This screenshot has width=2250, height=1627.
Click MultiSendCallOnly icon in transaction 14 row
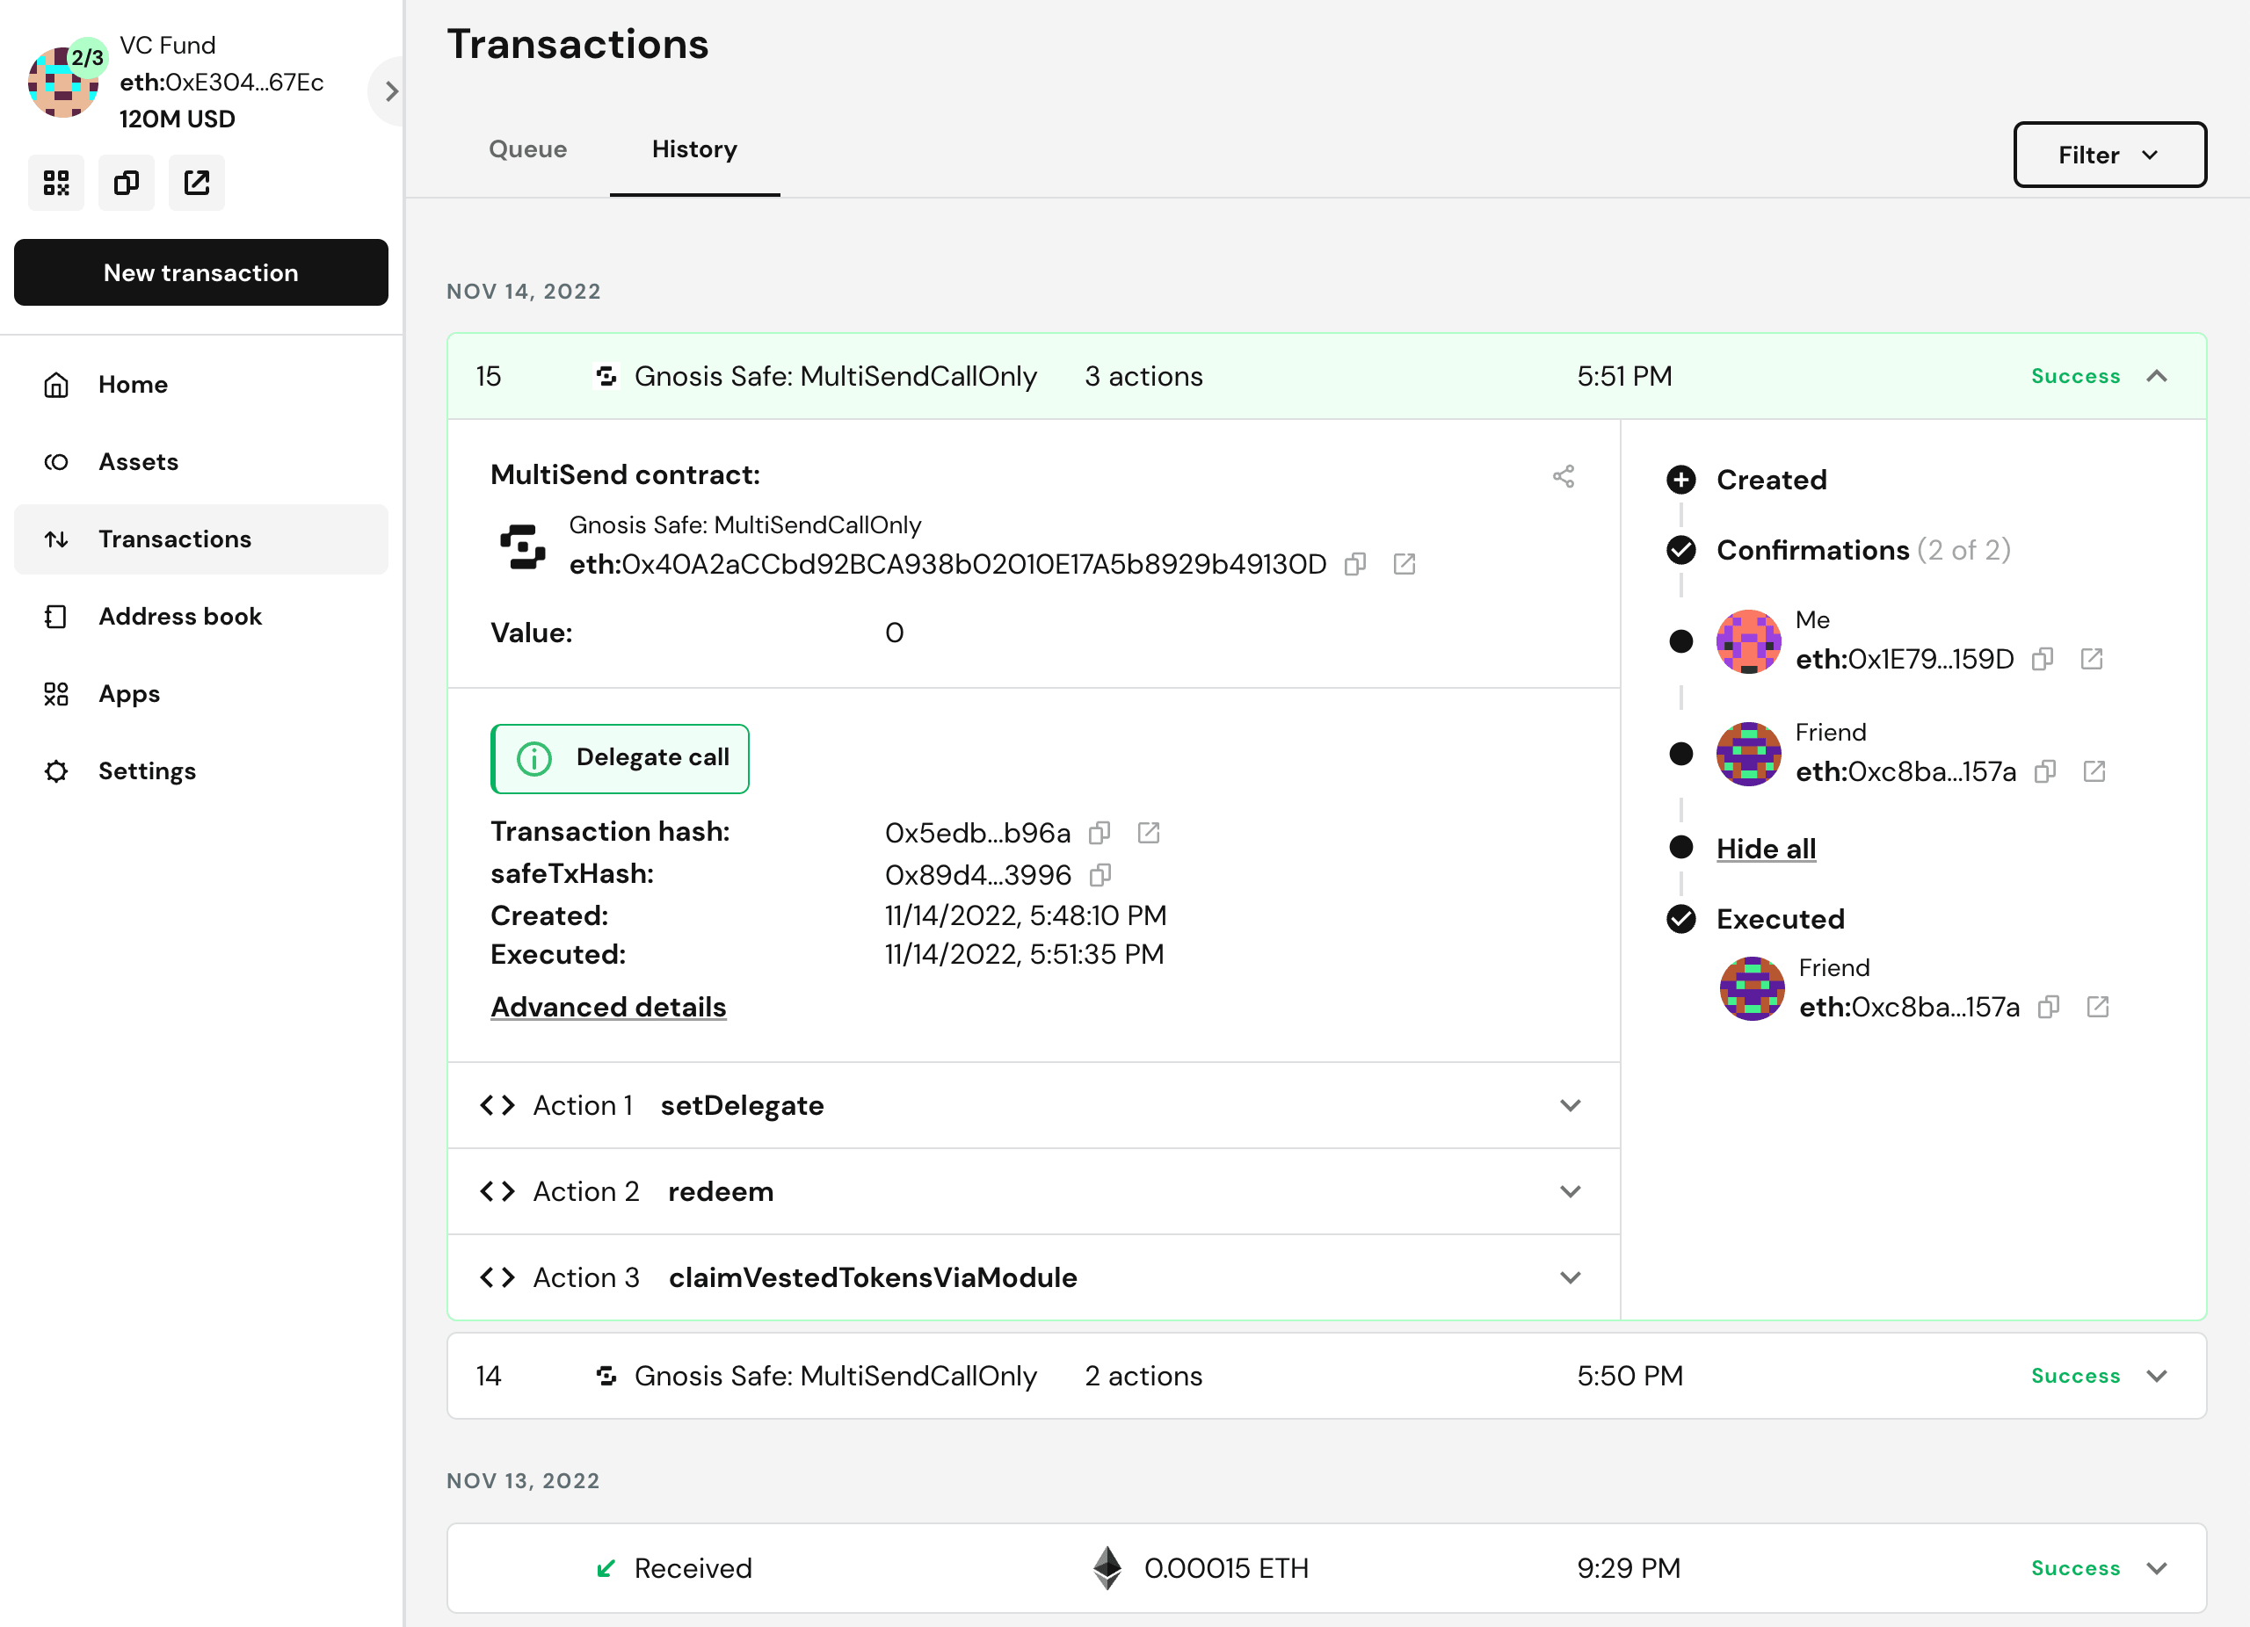pos(606,1378)
